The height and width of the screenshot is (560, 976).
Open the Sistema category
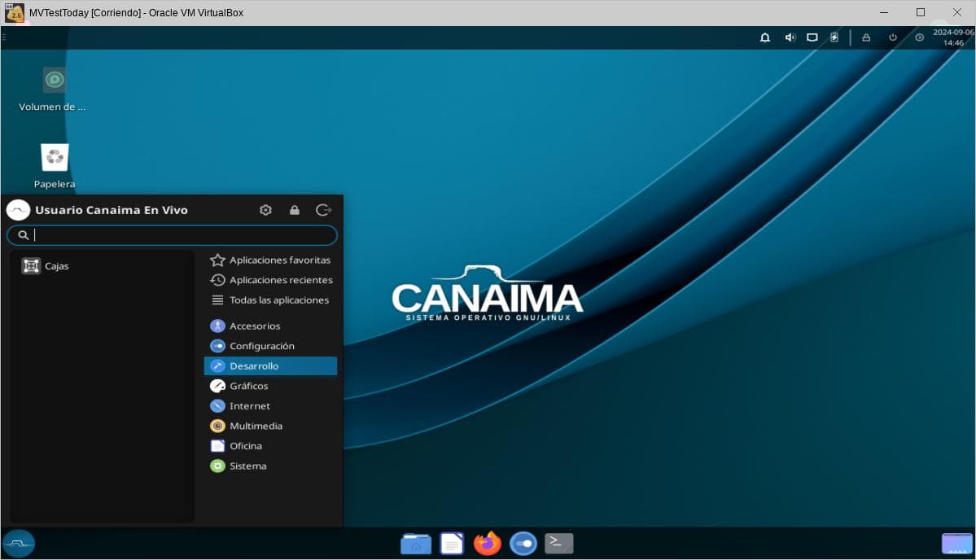click(x=271, y=466)
